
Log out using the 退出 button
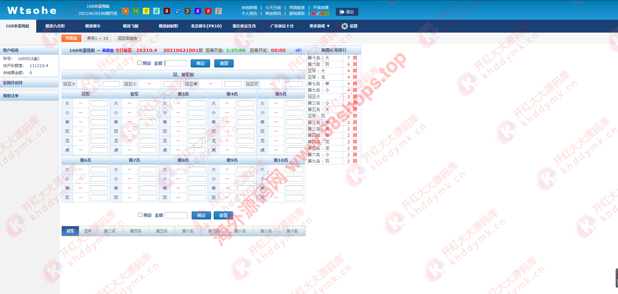pyautogui.click(x=347, y=12)
